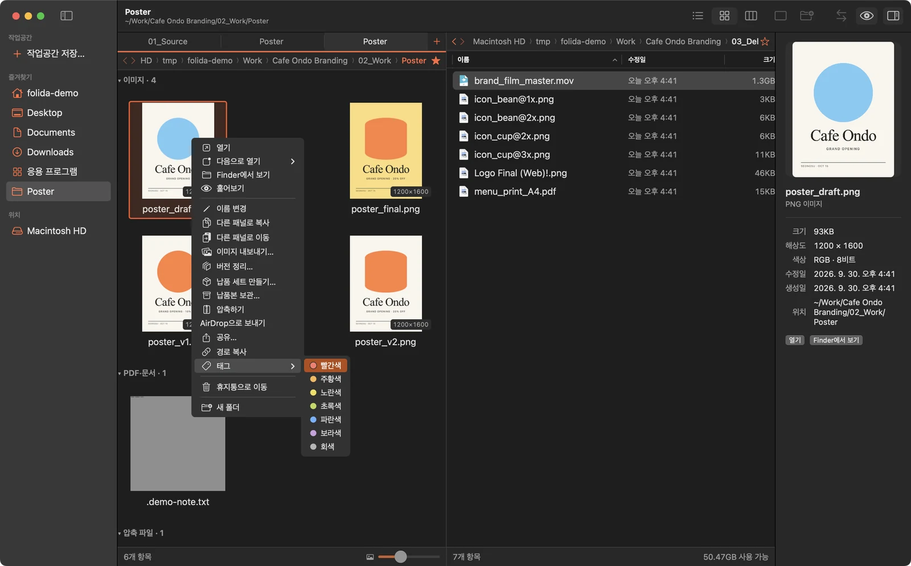911x566 pixels.
Task: Collapse the 이미지 · 4 group
Action: 120,81
